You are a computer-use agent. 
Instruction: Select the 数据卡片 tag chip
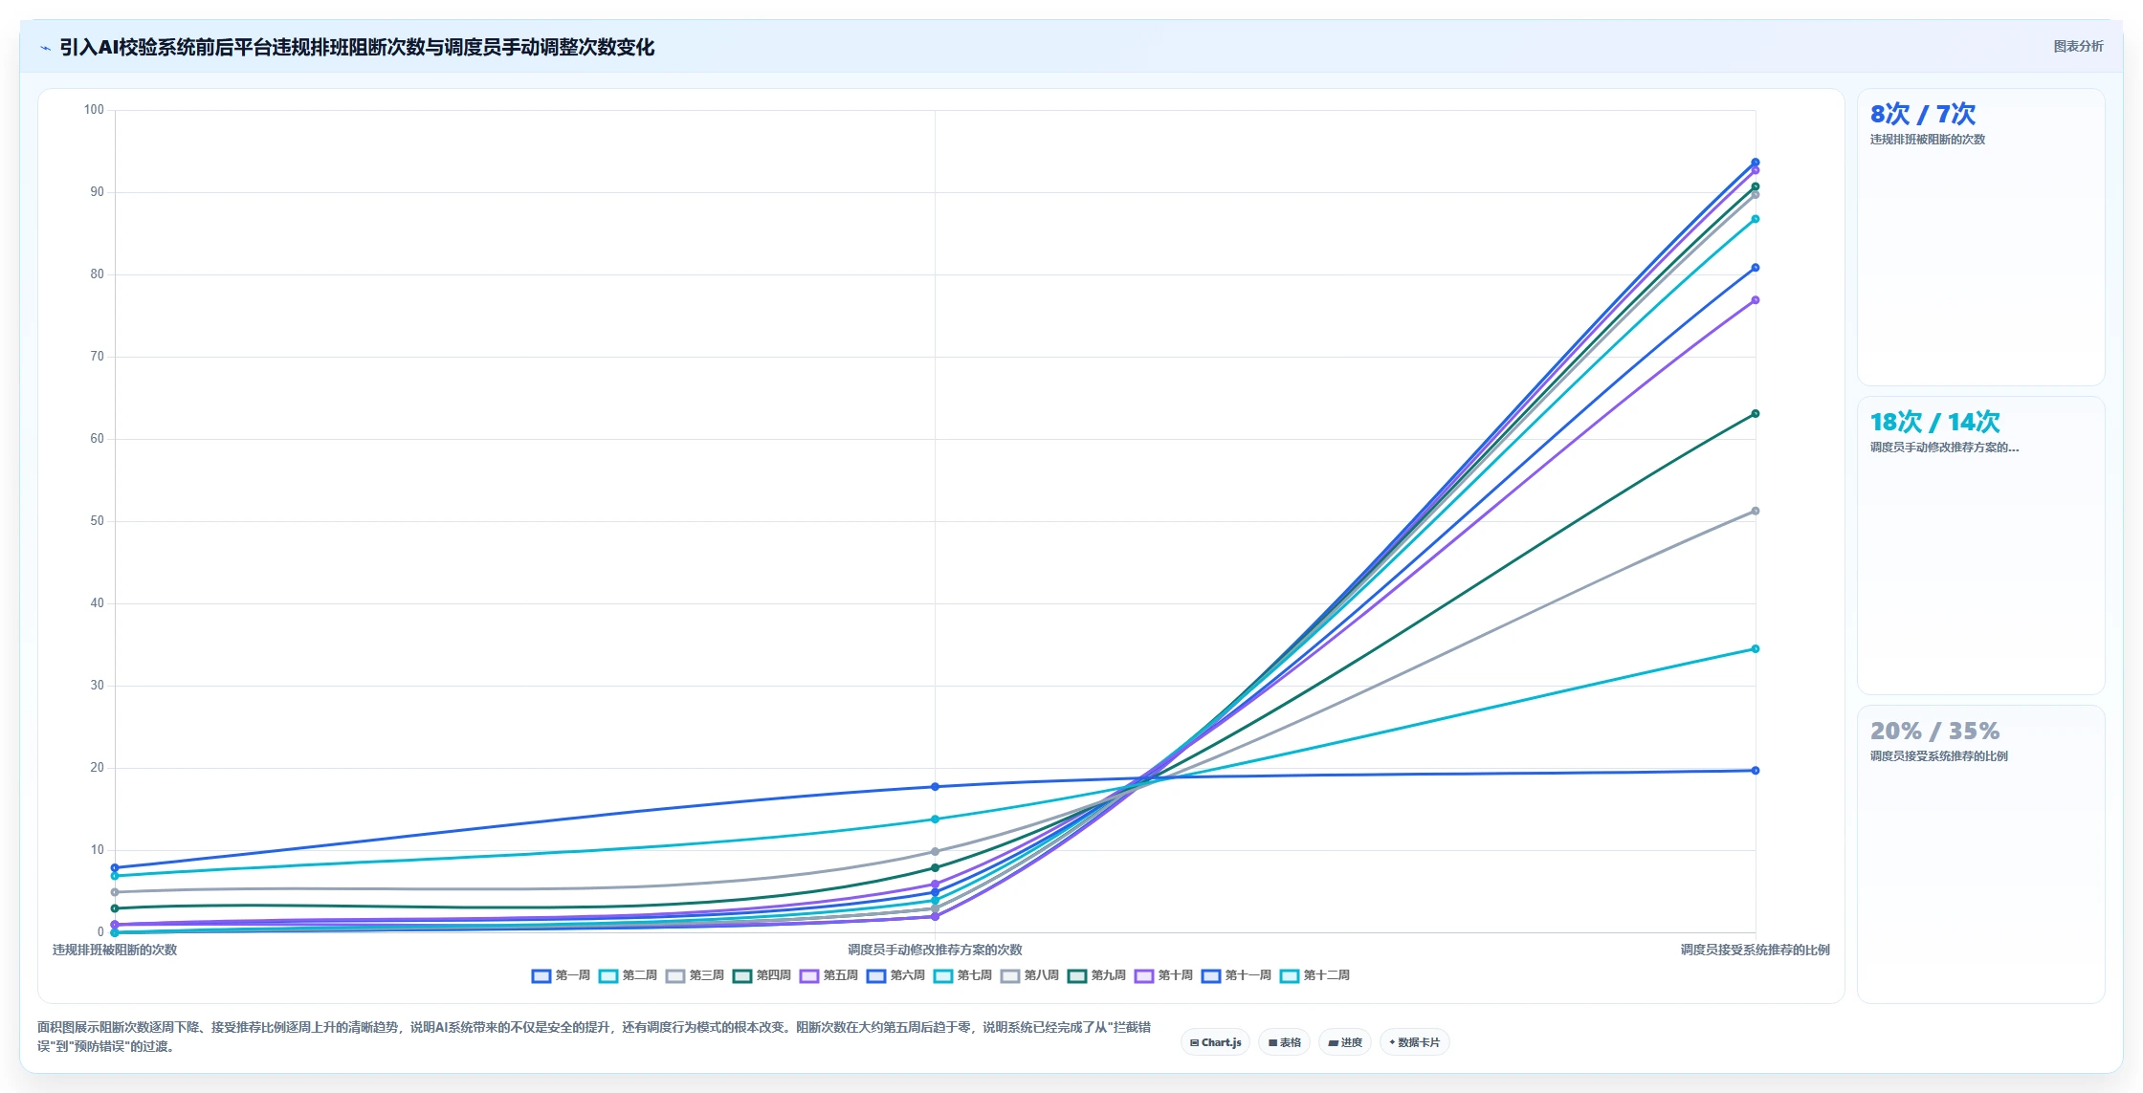click(x=1414, y=1042)
